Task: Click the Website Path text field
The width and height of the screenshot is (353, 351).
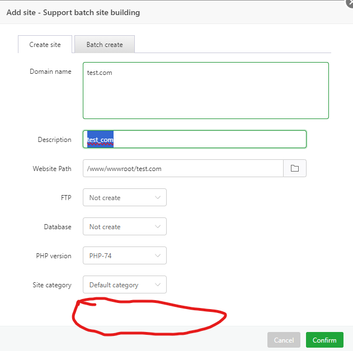Action: click(183, 168)
